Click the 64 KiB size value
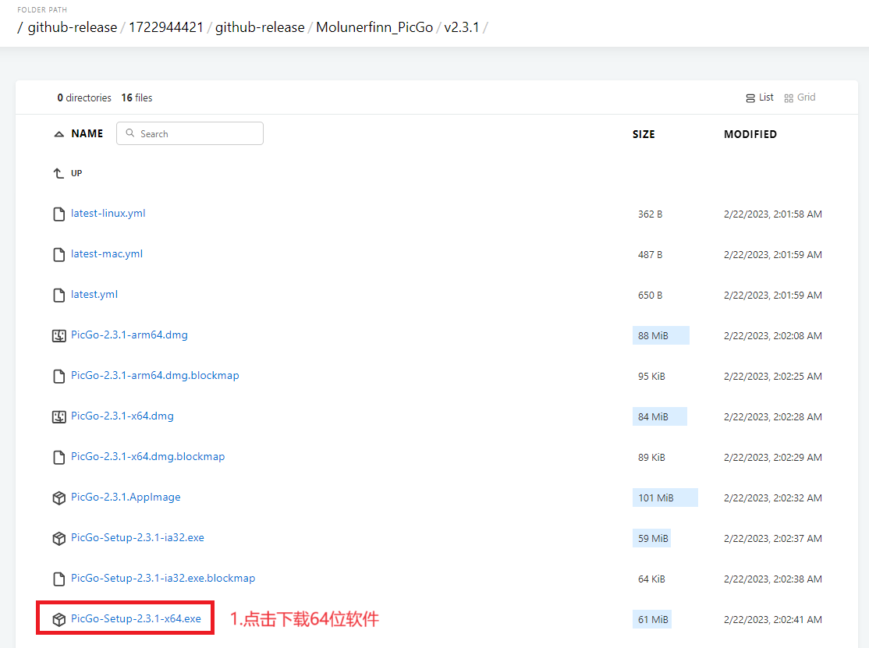Image resolution: width=869 pixels, height=648 pixels. [x=651, y=579]
